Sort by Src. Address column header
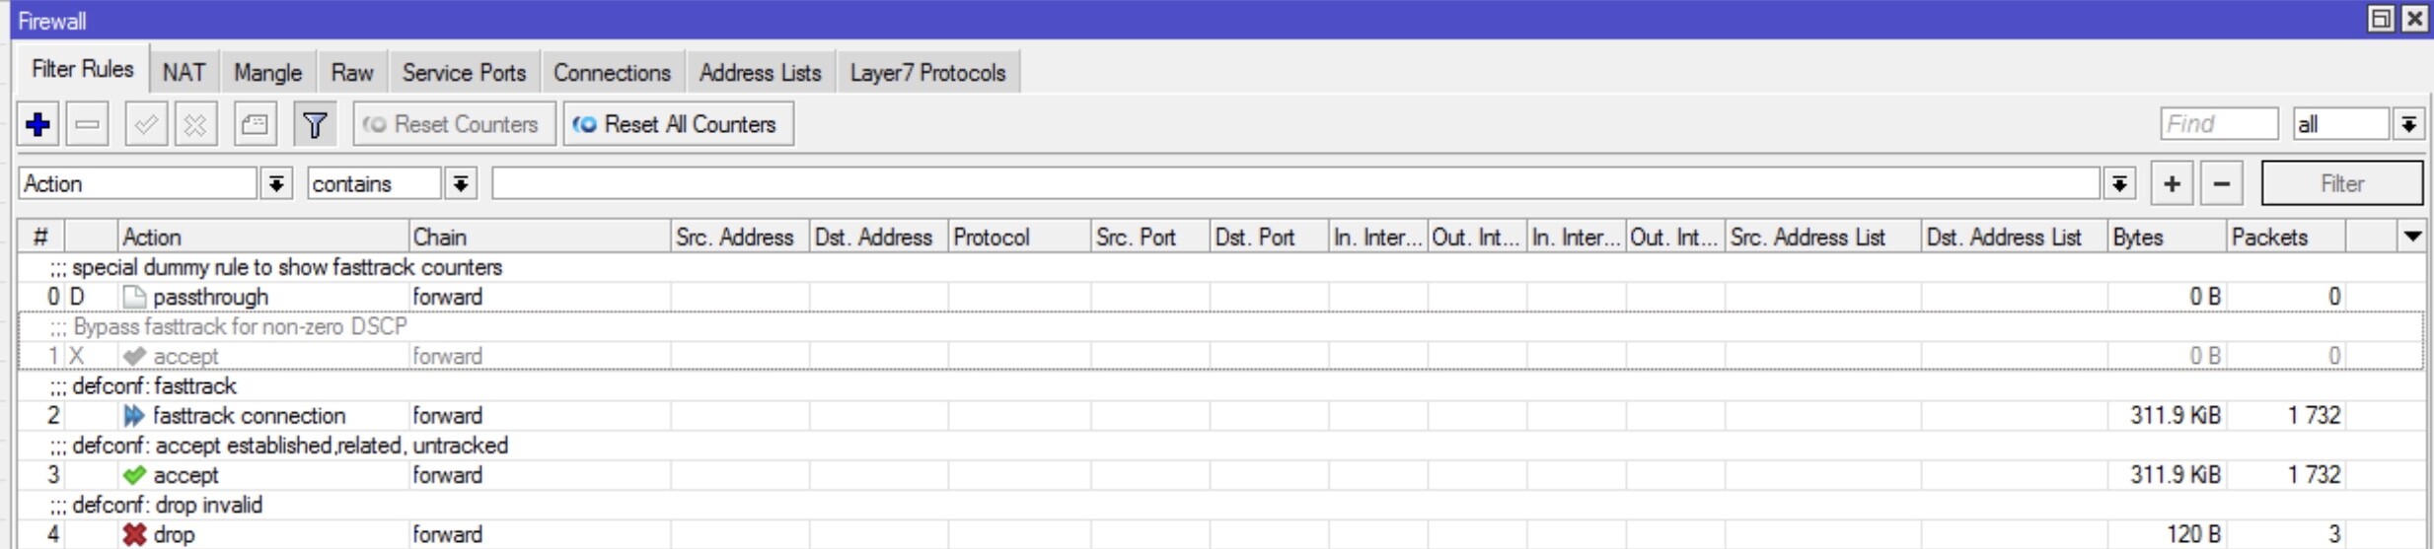Image resolution: width=2434 pixels, height=549 pixels. (x=739, y=237)
